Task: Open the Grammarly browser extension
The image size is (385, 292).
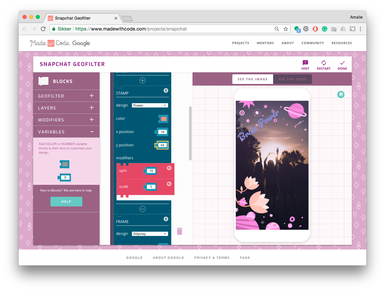Action: point(325,29)
